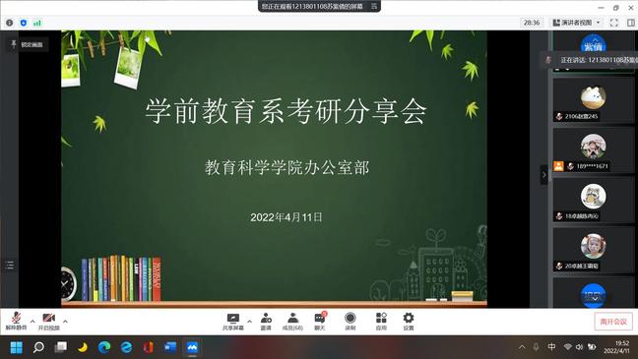Screen dimensions: 638x359
Task: Open the chat (聊天) panel
Action: tap(320, 322)
